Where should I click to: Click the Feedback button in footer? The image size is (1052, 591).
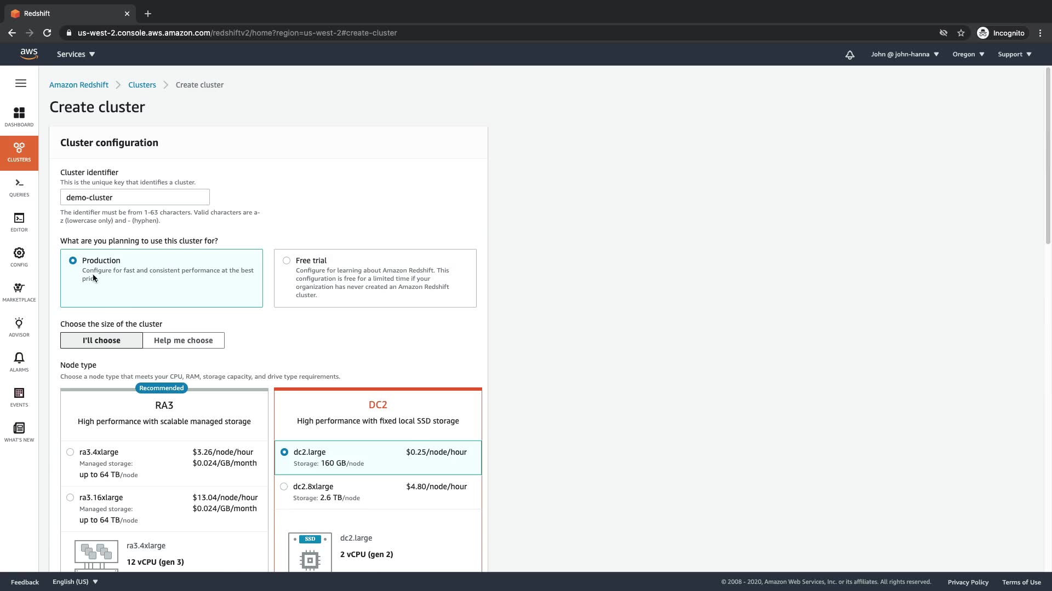click(x=25, y=582)
